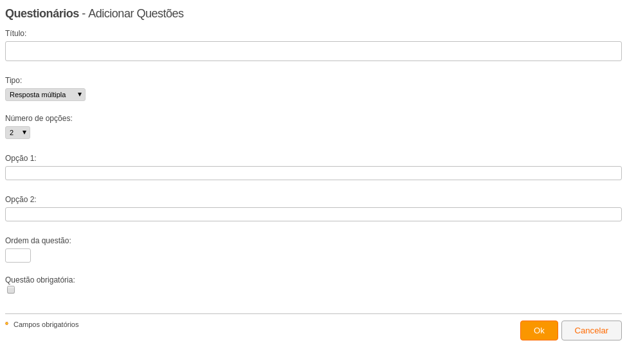Click the Questionários heading text
This screenshot has height=363, width=627.
(42, 14)
